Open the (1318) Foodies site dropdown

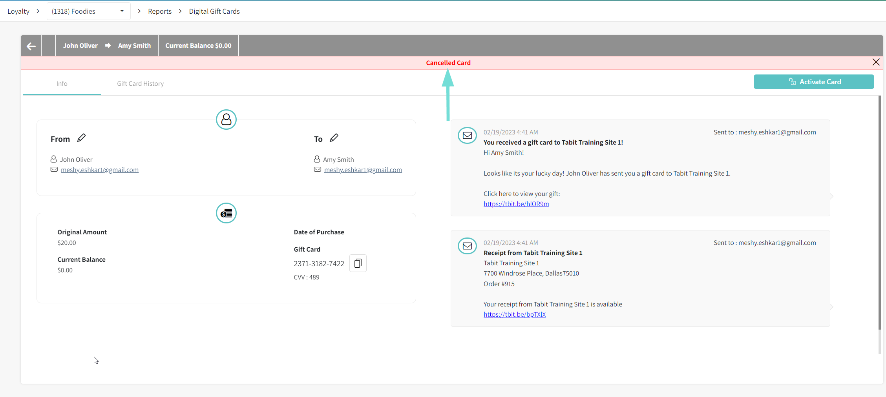click(x=88, y=11)
